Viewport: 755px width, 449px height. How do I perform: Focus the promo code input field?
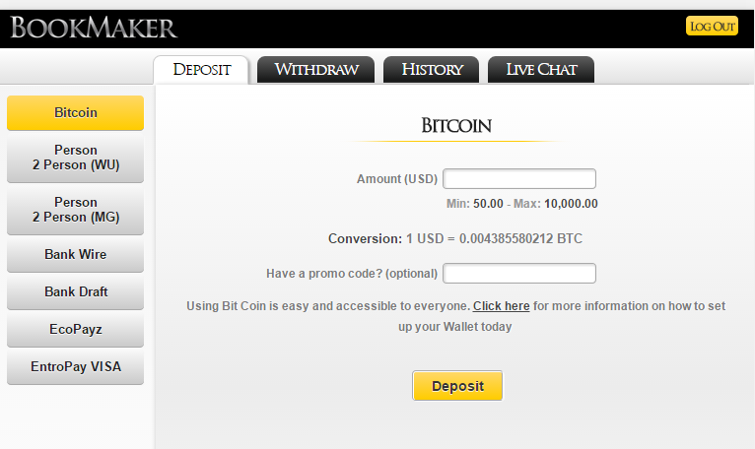(519, 274)
